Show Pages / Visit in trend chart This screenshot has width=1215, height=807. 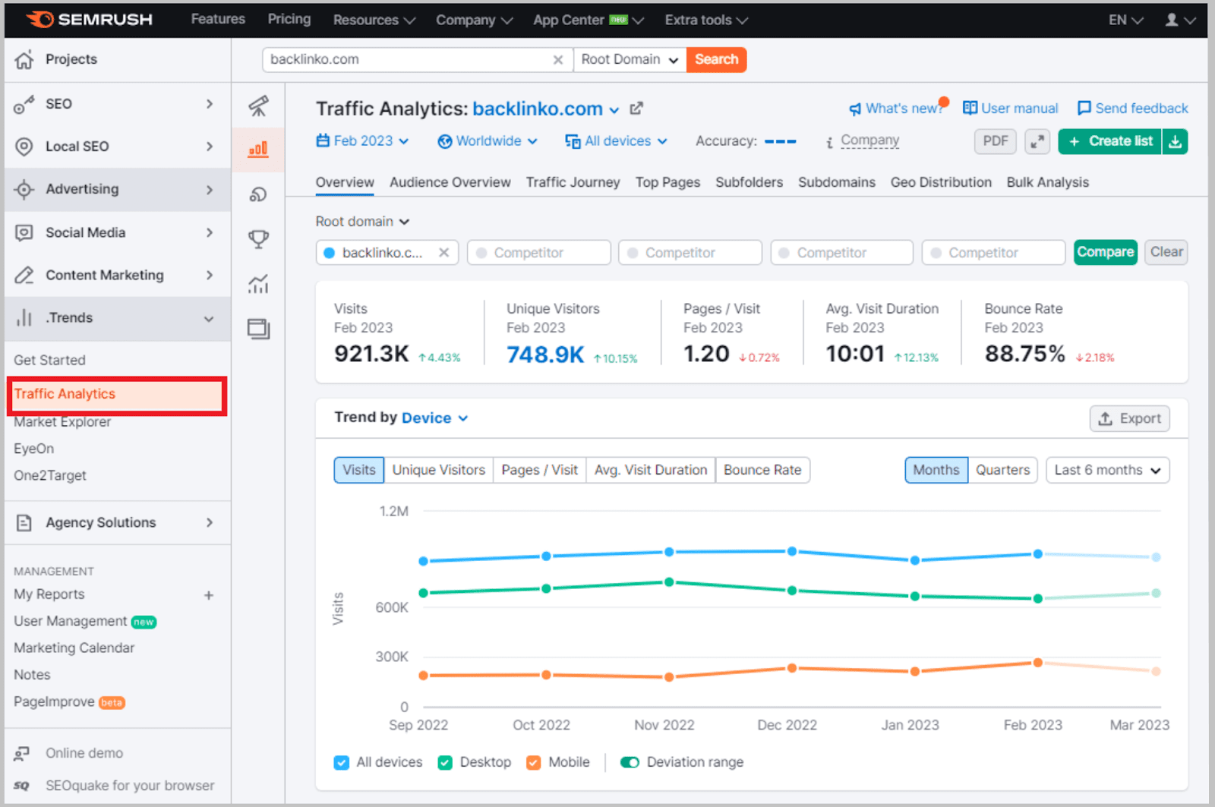539,470
